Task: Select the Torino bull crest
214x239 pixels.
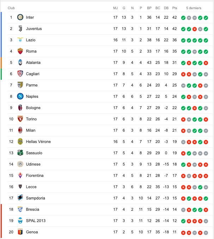Action: click(x=20, y=119)
